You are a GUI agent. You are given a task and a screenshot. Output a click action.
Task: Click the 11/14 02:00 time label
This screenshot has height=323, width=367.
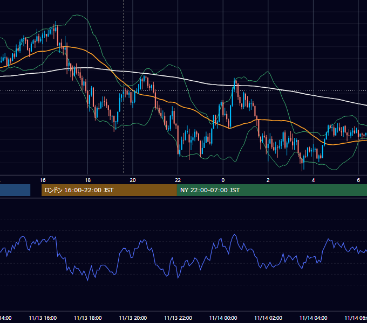[268, 318]
